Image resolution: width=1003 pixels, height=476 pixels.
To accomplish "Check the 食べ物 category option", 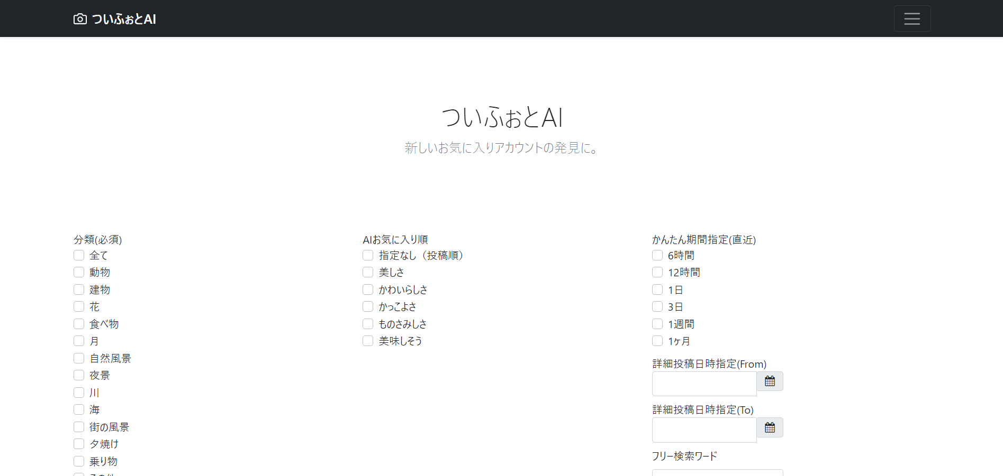I will tap(78, 324).
